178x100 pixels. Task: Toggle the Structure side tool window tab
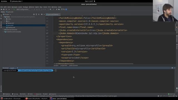click(x=1, y=24)
